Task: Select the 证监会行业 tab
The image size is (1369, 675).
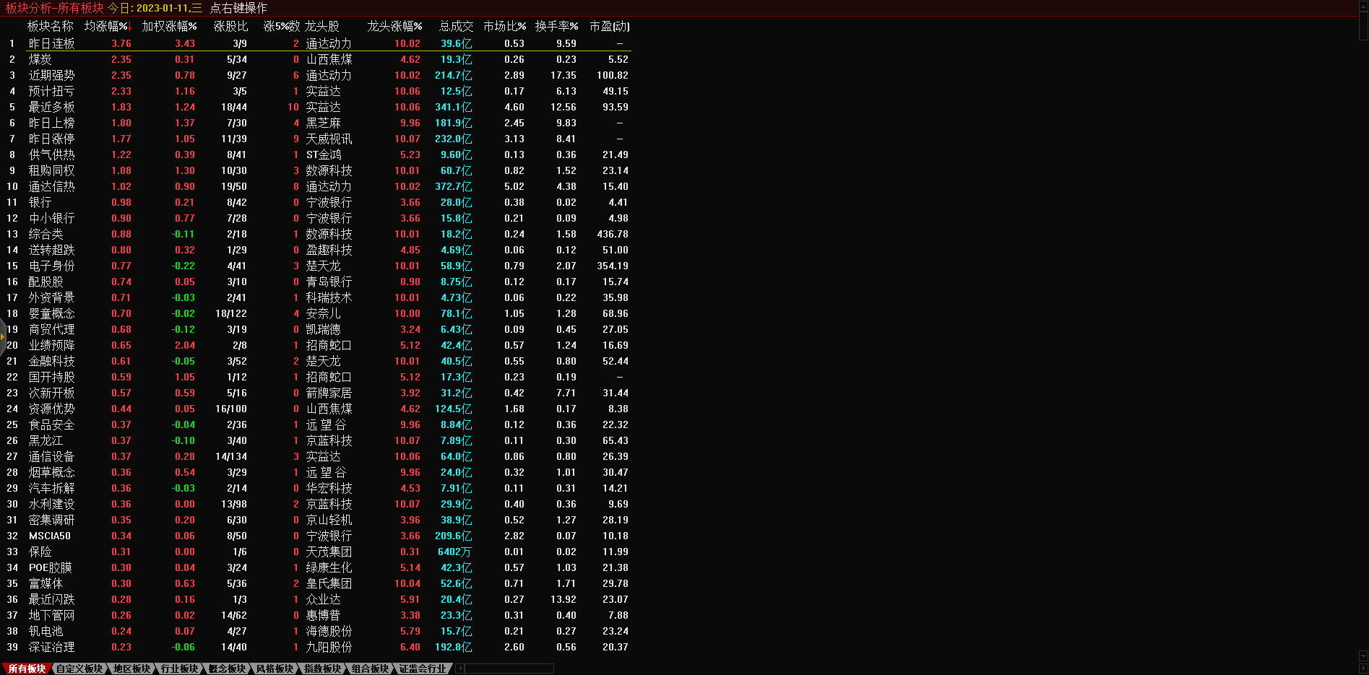Action: [423, 669]
